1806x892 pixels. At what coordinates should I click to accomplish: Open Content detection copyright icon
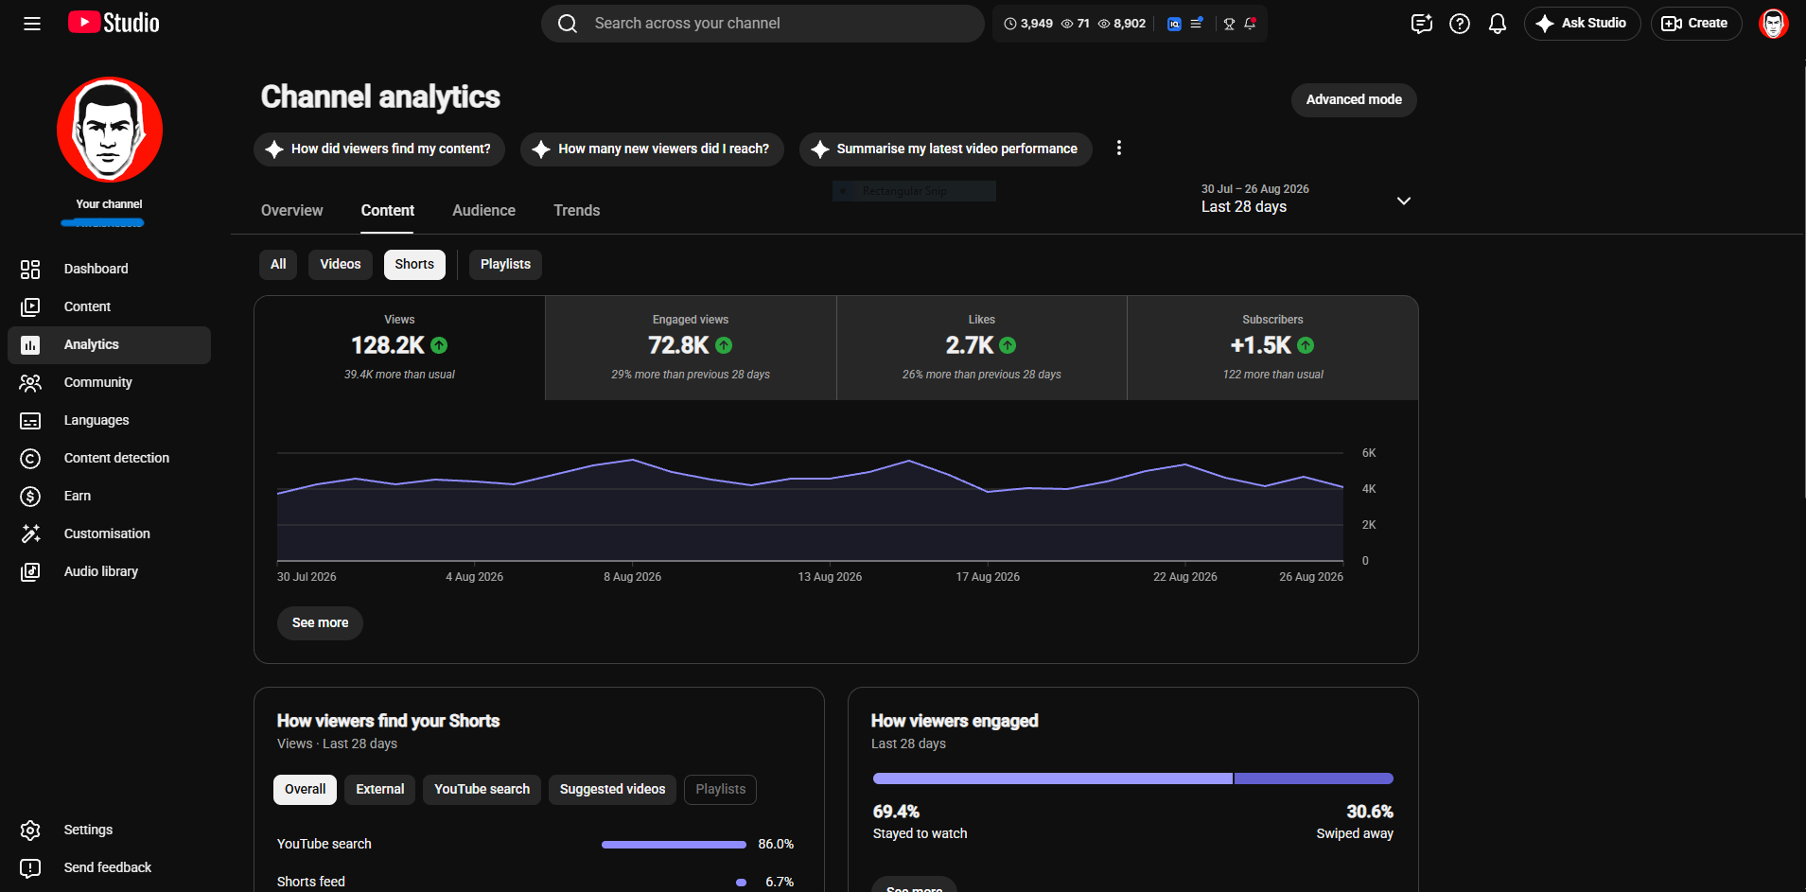point(30,459)
